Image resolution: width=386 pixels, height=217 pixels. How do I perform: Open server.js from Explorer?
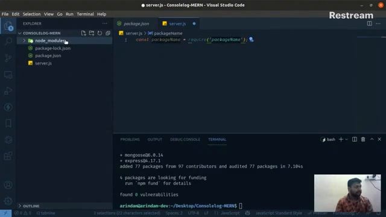coord(43,63)
